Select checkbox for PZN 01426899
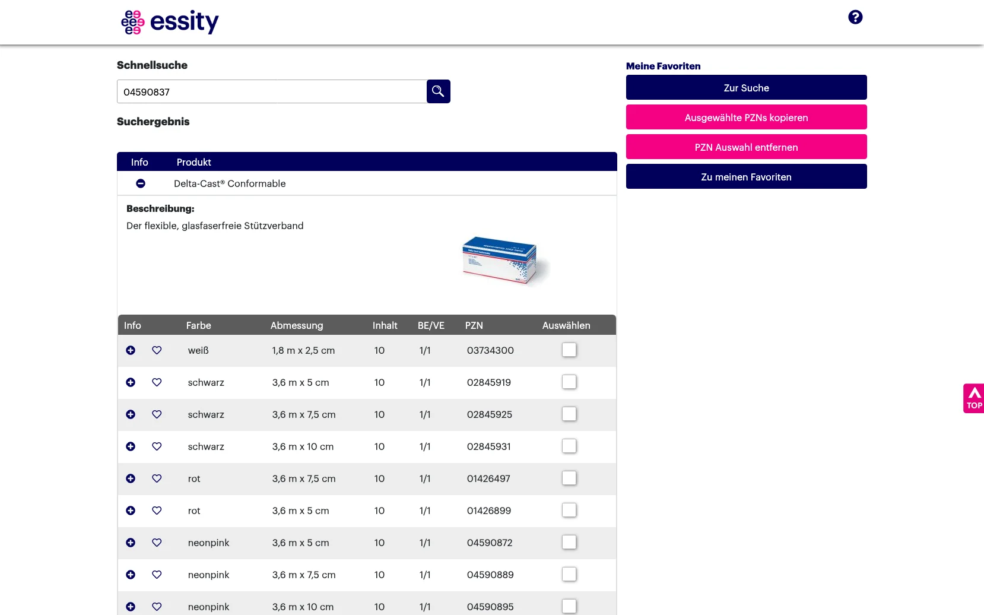 pos(569,510)
